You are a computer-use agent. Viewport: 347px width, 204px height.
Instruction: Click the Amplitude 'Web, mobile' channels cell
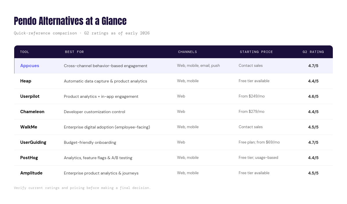tap(188, 173)
